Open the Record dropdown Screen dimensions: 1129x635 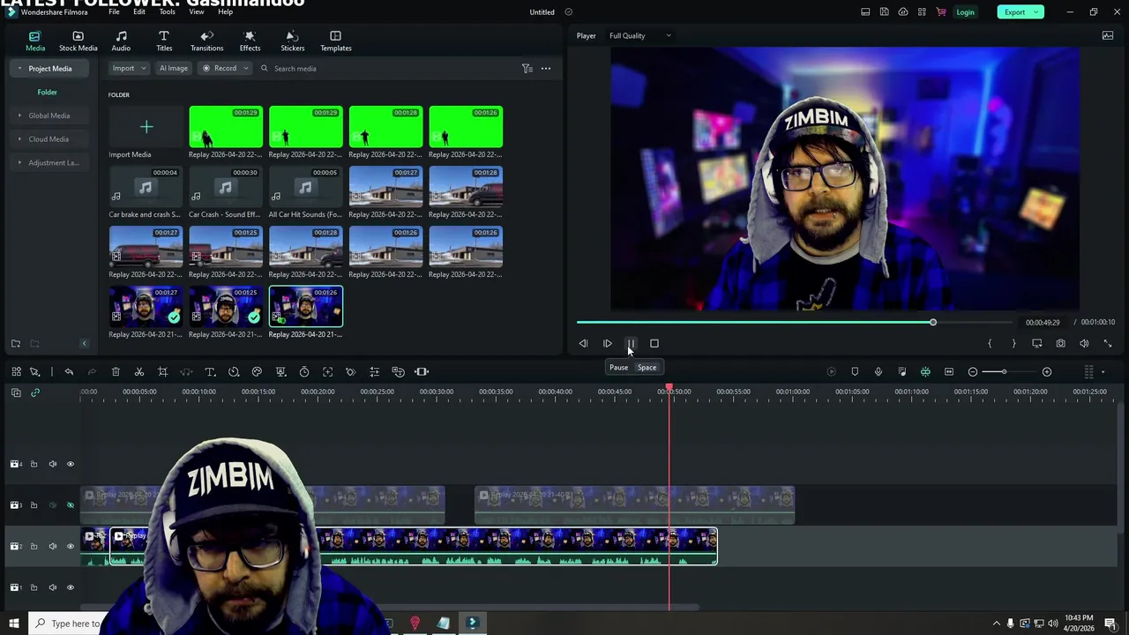coord(226,69)
